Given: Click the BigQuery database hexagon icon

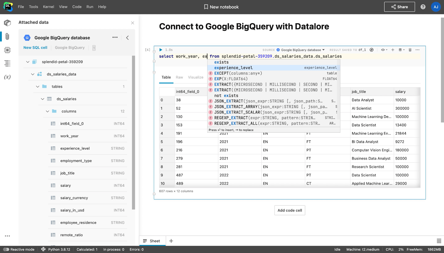Looking at the screenshot, I should 27,38.
